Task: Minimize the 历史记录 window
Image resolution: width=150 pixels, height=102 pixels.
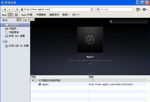Action: tap(138, 3)
